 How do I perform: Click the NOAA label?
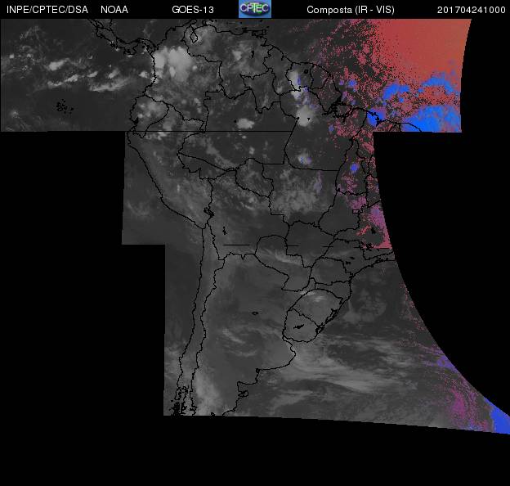point(114,10)
